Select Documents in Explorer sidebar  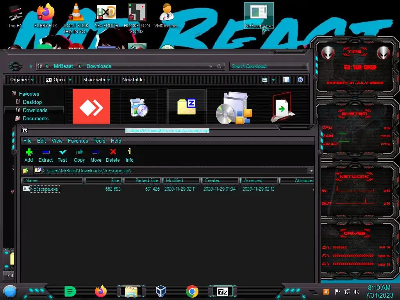(x=36, y=118)
